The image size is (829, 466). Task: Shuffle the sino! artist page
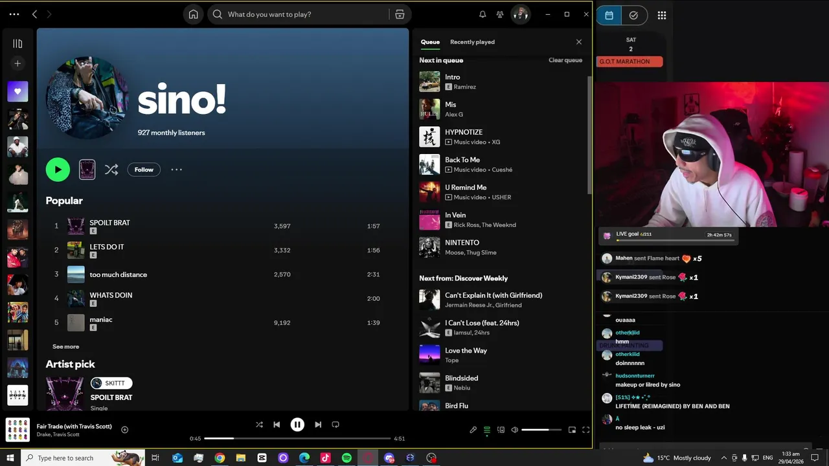(x=111, y=170)
